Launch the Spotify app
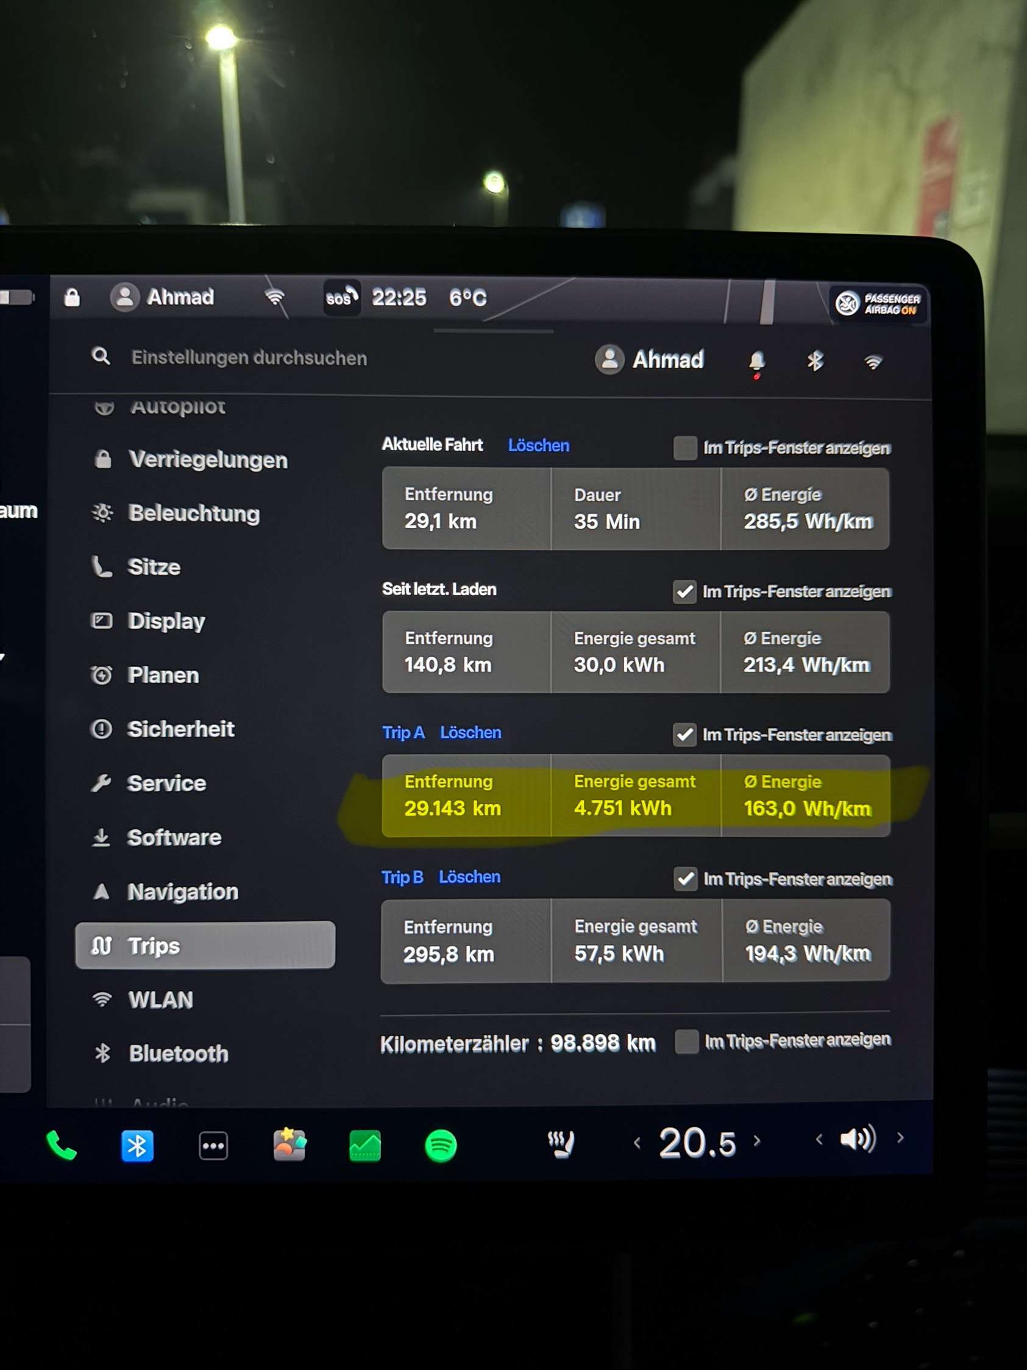The height and width of the screenshot is (1370, 1027). 441,1146
